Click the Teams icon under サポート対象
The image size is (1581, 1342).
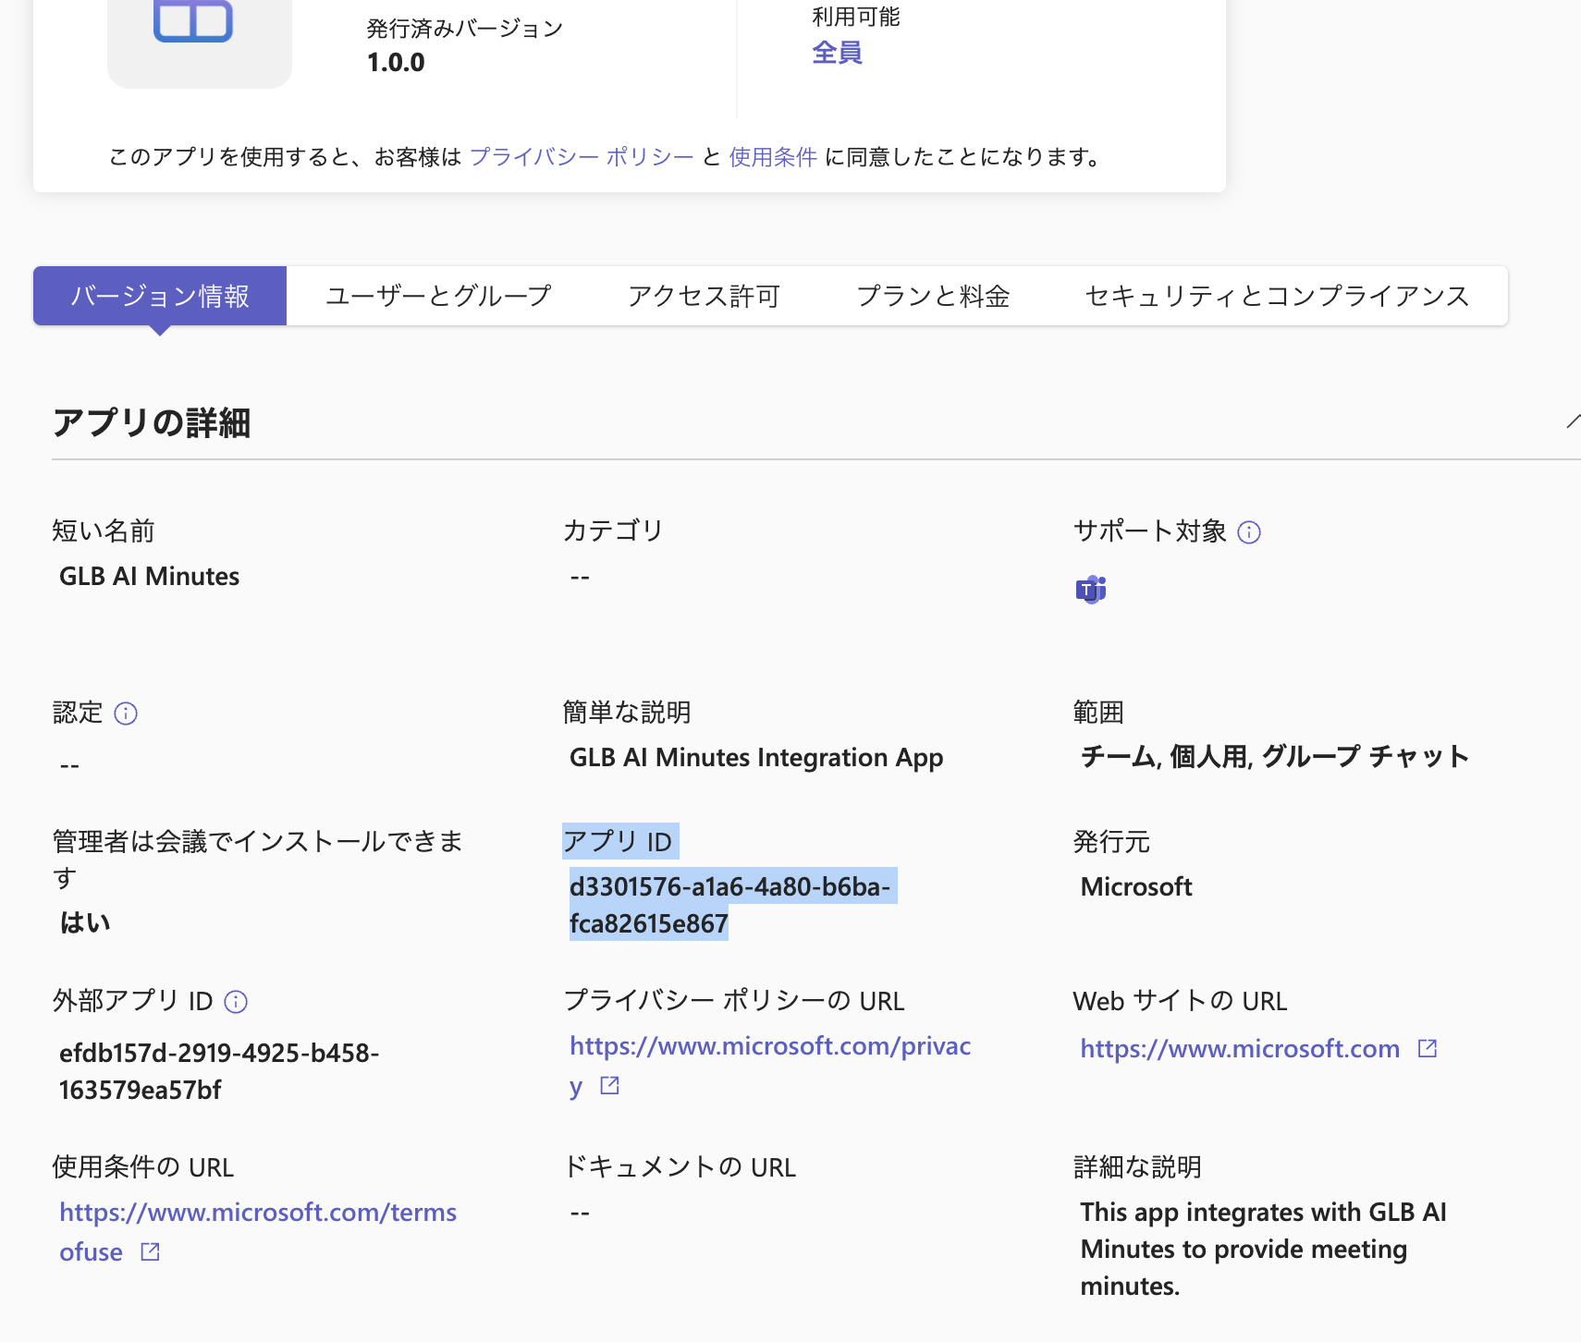pyautogui.click(x=1091, y=589)
